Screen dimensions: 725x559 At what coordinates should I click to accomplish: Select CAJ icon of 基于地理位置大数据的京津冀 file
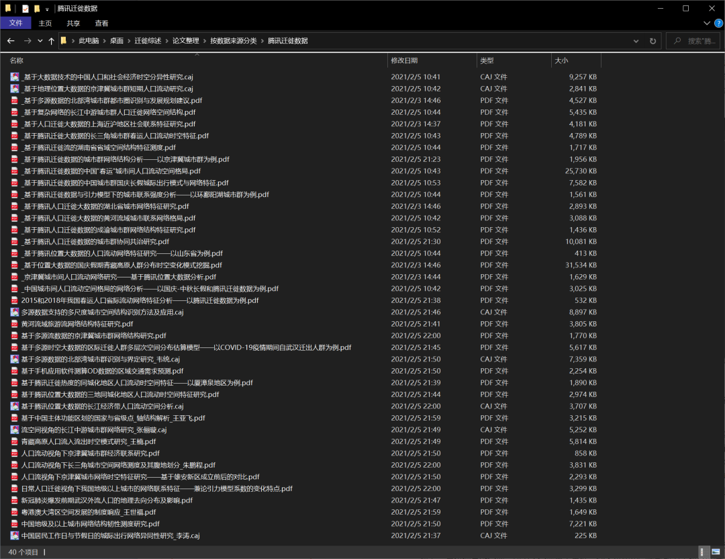point(15,89)
